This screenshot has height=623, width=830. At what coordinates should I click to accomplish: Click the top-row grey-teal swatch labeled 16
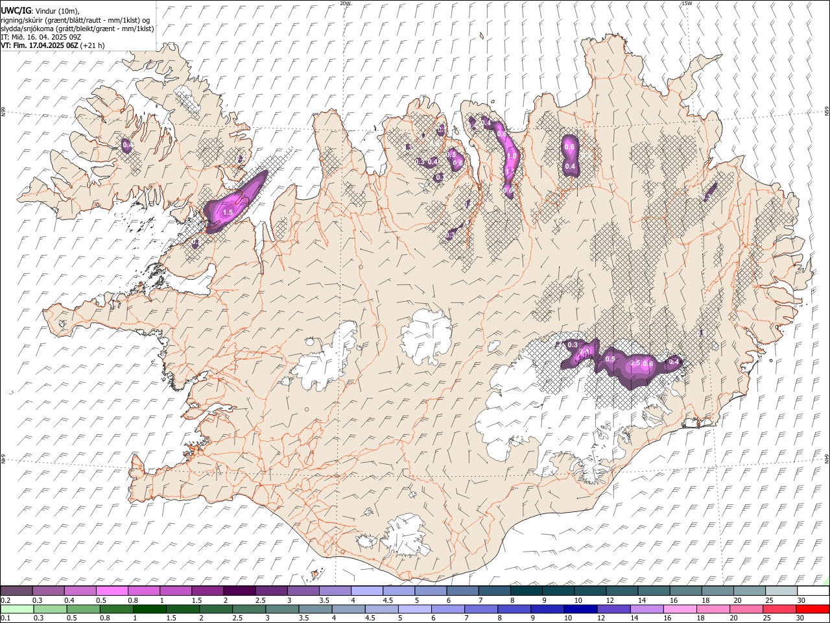685,591
